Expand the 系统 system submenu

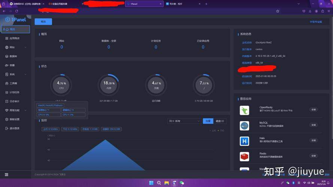(x=25, y=74)
